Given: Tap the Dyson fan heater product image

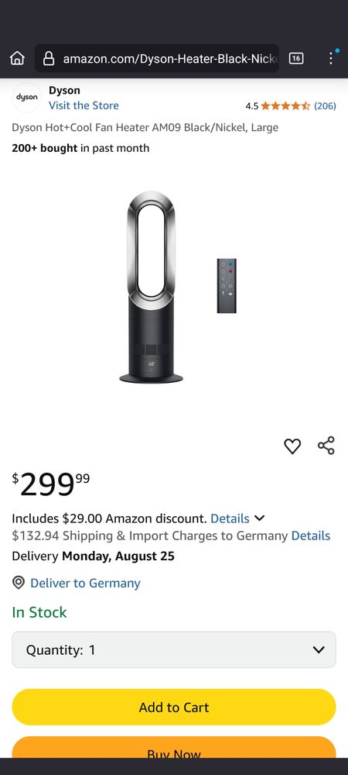Looking at the screenshot, I should [151, 288].
